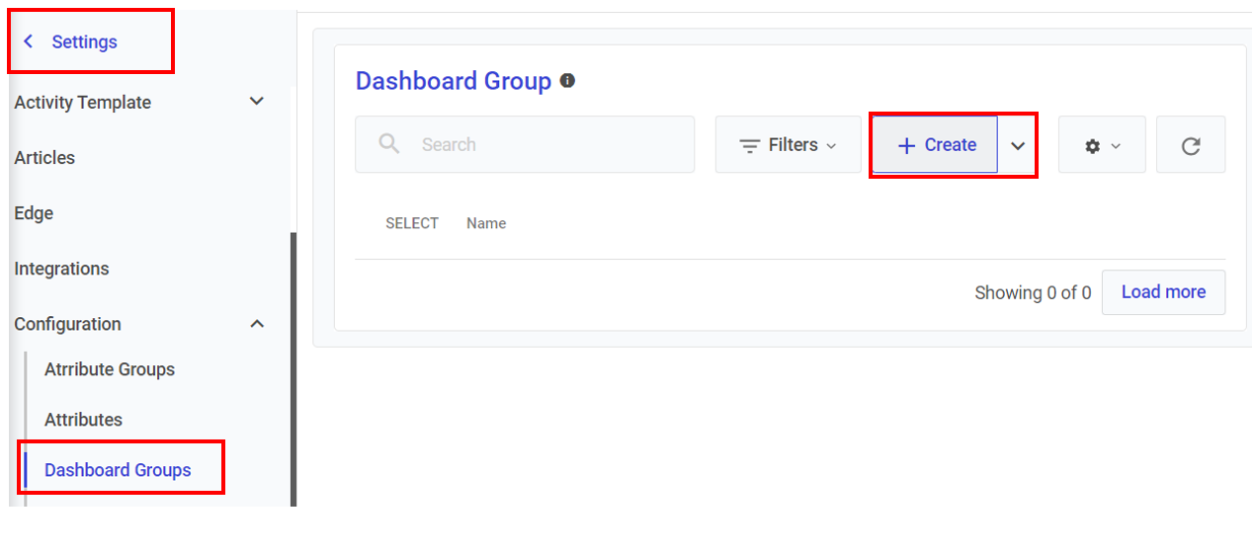Open Articles in the sidebar
This screenshot has height=554, width=1255.
pyautogui.click(x=44, y=158)
